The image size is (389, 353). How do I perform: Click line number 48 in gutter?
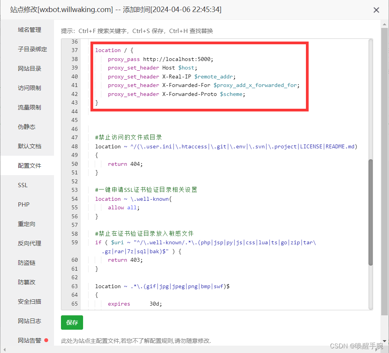(x=75, y=146)
